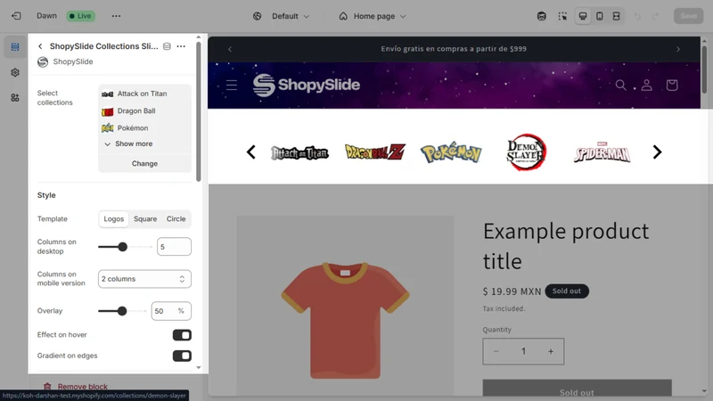The width and height of the screenshot is (713, 401).
Task: Click the slider previous arrow
Action: [251, 151]
